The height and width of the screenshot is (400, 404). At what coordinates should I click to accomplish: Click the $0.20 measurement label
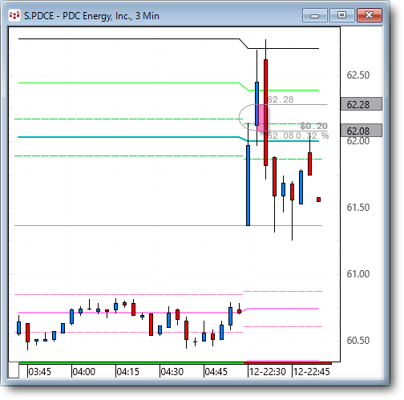(x=313, y=126)
